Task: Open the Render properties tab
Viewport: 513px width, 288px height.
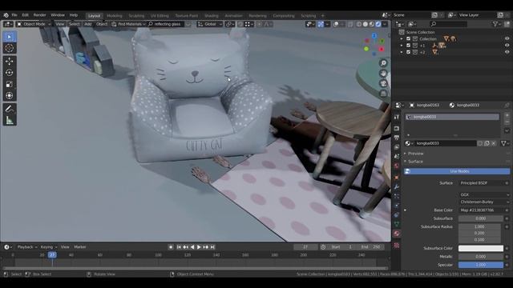Action: pos(397,128)
